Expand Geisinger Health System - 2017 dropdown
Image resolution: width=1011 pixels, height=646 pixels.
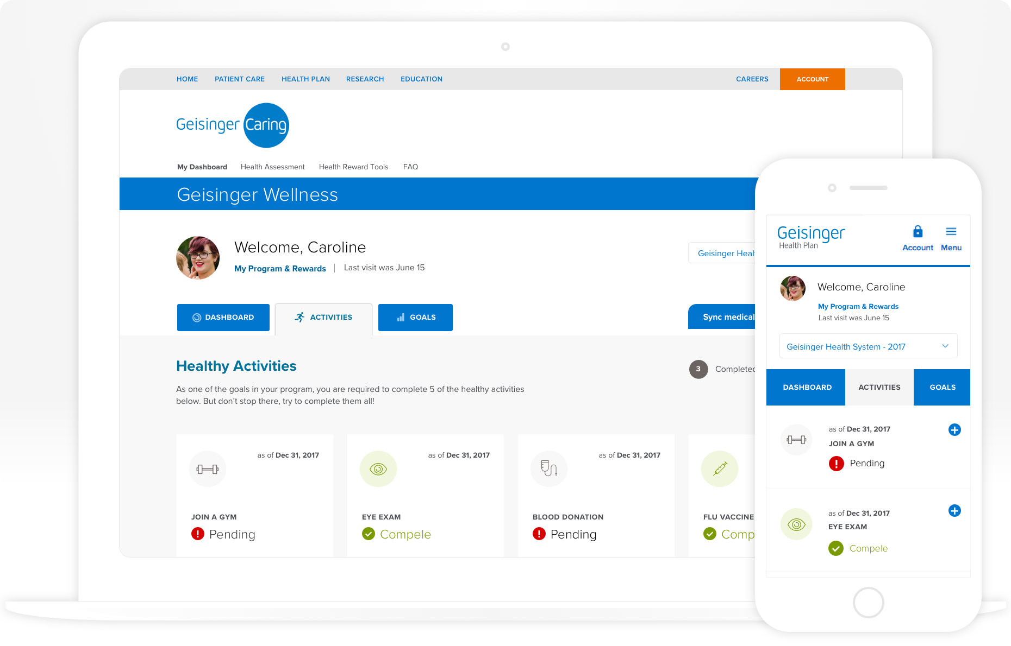click(x=869, y=346)
